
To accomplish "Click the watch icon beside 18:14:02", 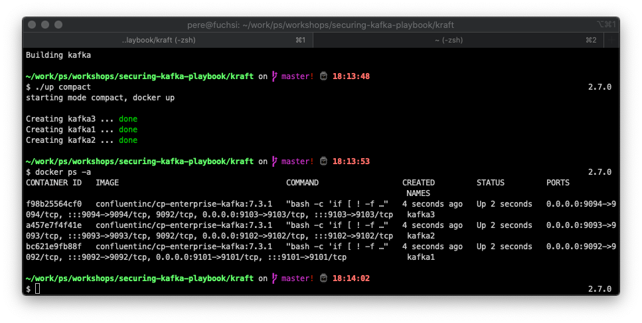I will pos(323,278).
